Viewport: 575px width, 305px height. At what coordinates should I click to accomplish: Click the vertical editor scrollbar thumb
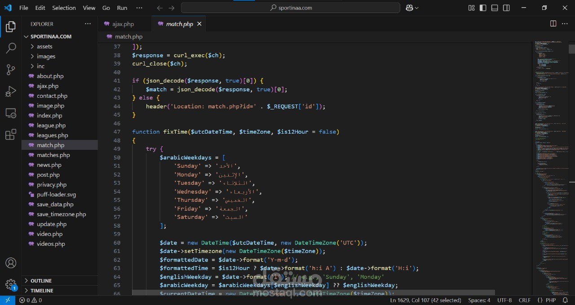[571, 49]
